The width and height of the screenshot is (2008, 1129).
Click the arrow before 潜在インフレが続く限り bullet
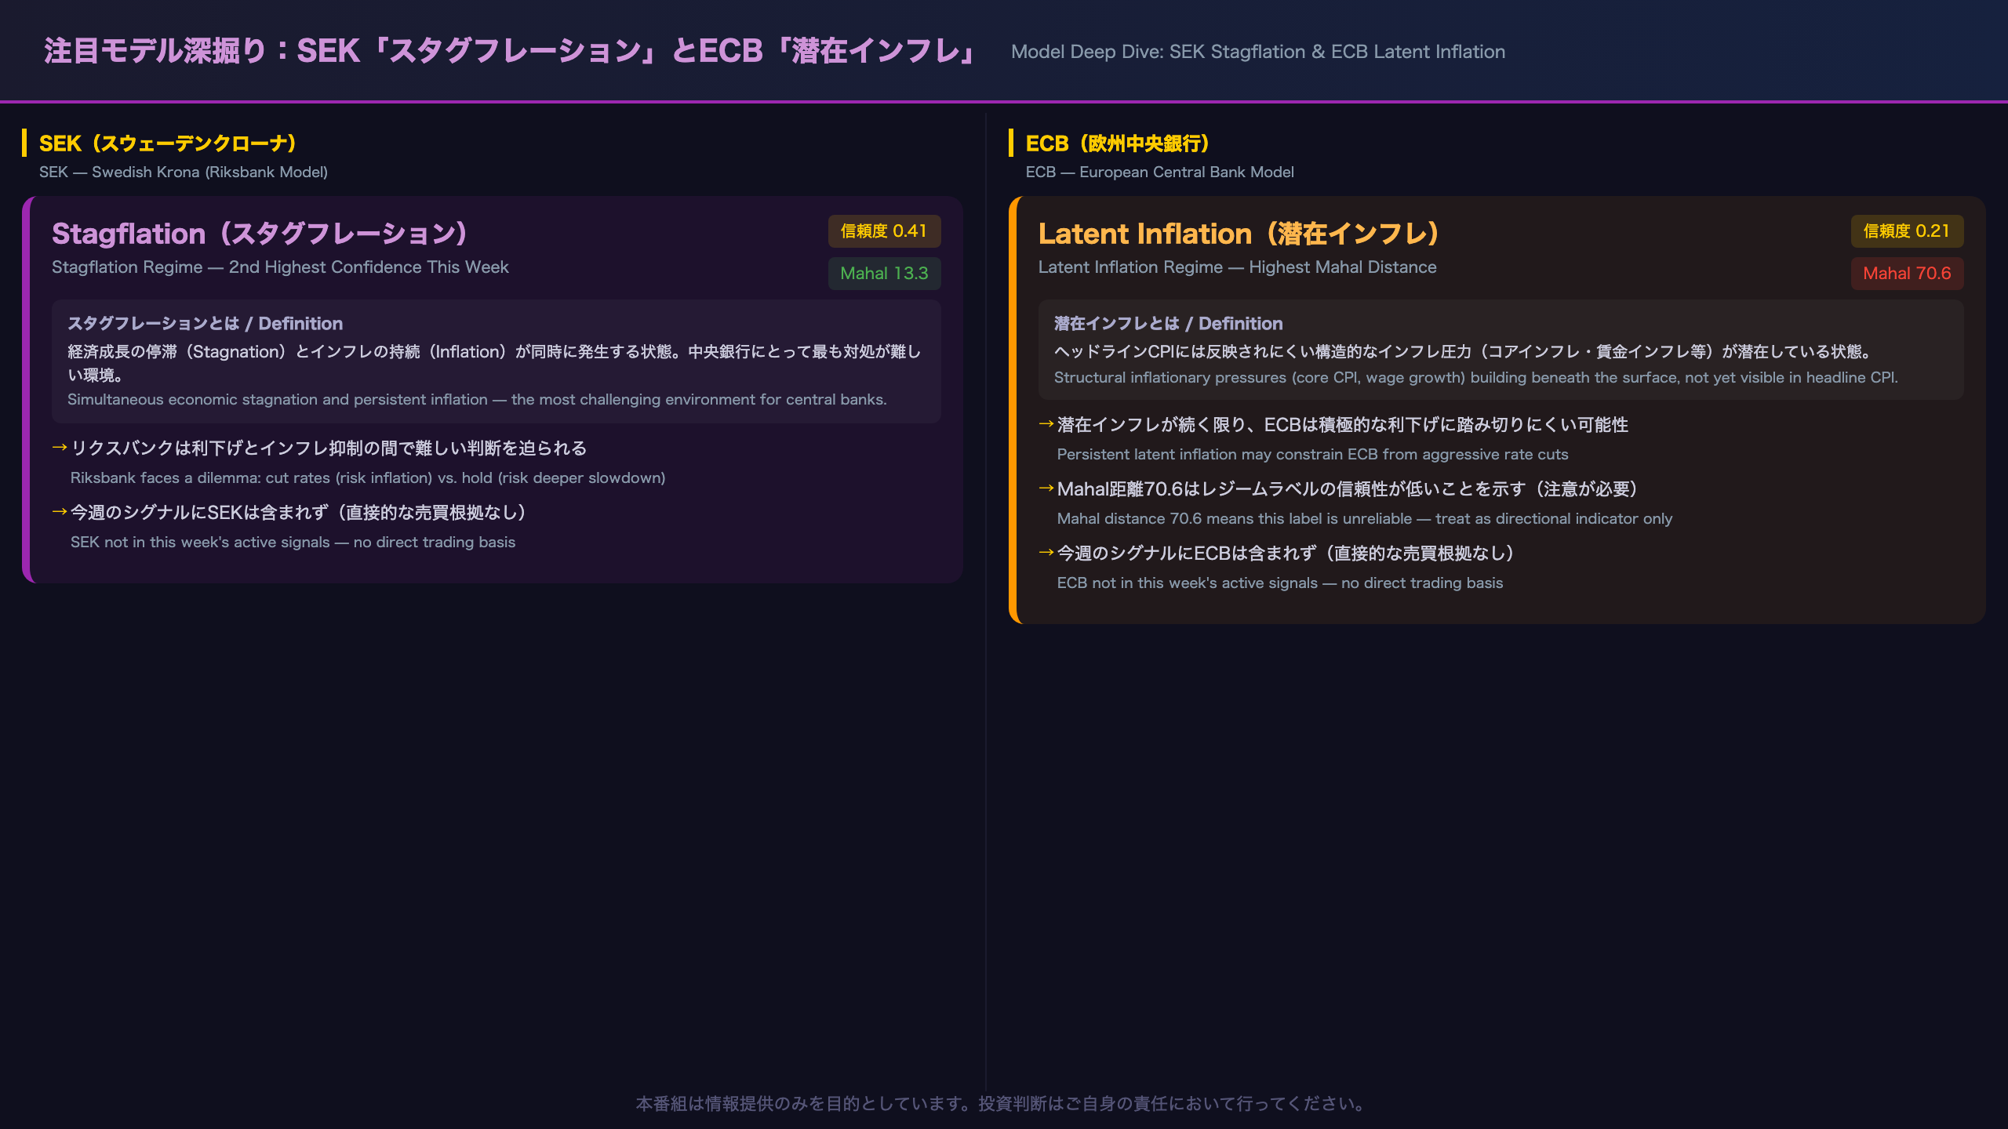(1046, 424)
